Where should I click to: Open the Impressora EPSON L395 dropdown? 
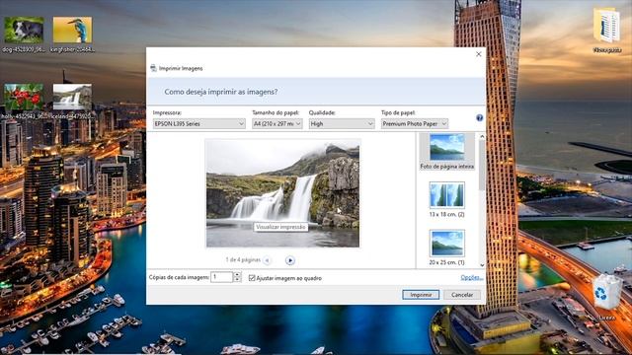pyautogui.click(x=199, y=123)
